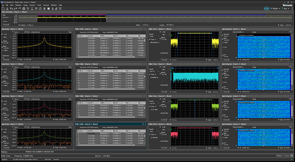Click the Save/download icon in toolbar
Viewport: 295px width, 162px height.
click(x=7, y=8)
